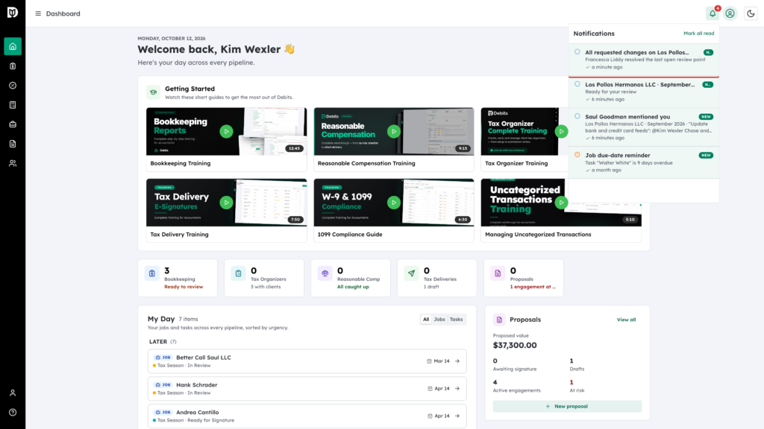Switch My Day filter to Tasks
Viewport: 764px width, 429px height.
(x=456, y=319)
